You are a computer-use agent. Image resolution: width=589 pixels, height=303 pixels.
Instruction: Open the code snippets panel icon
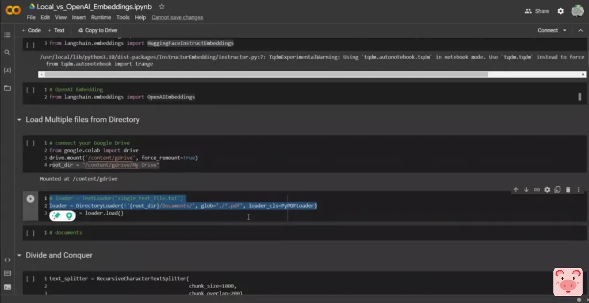(x=7, y=260)
